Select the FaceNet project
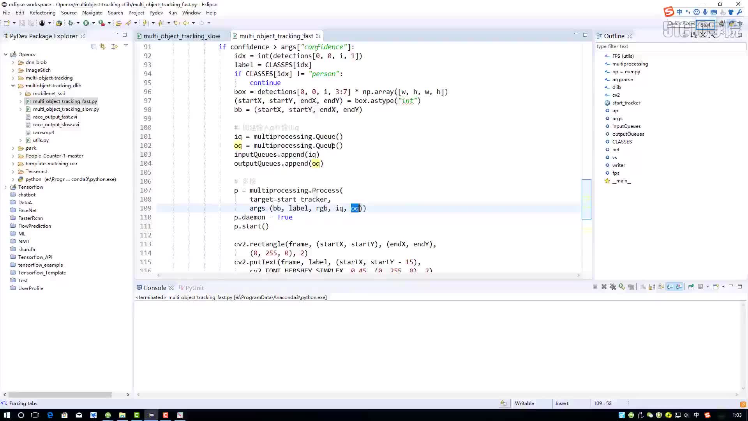748x421 pixels. point(27,210)
